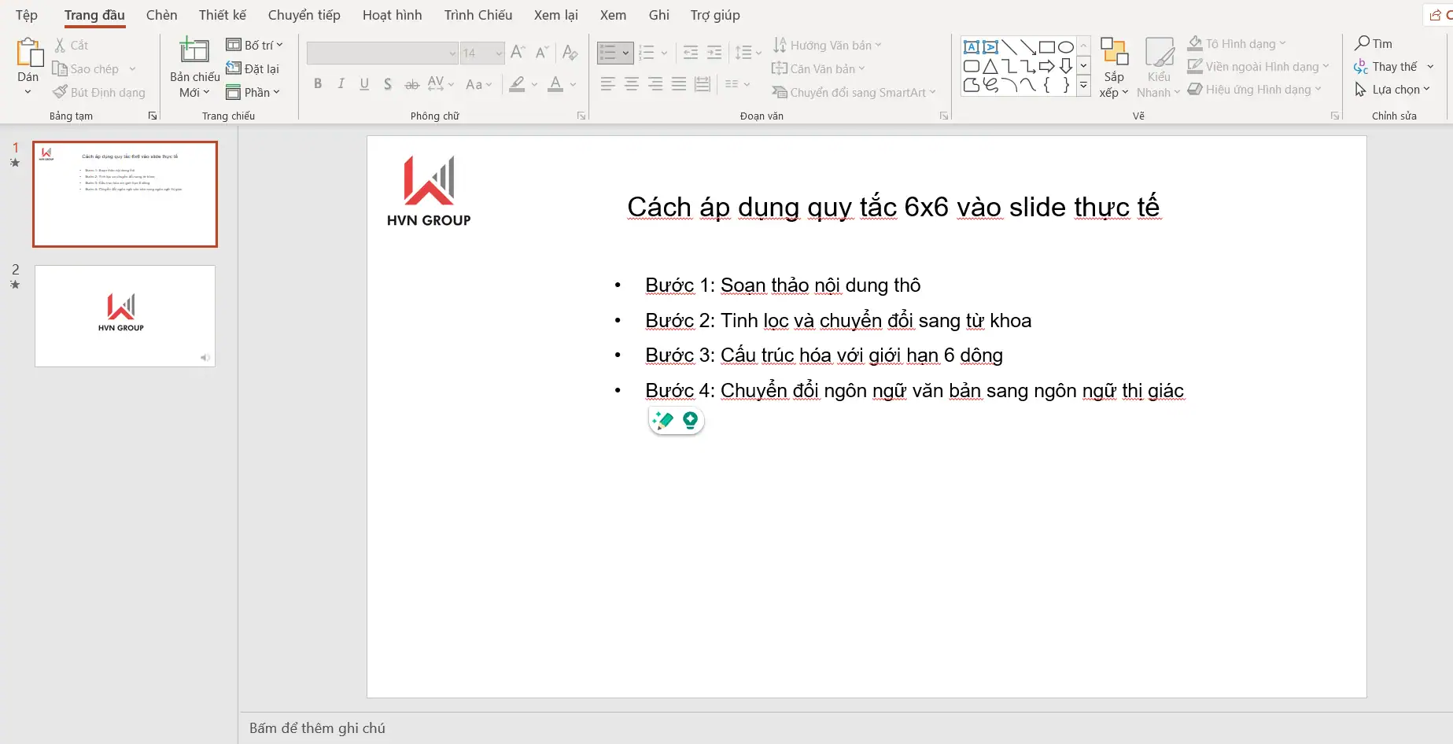Select the text box shape in gallery
Image resolution: width=1453 pixels, height=744 pixels.
point(972,47)
